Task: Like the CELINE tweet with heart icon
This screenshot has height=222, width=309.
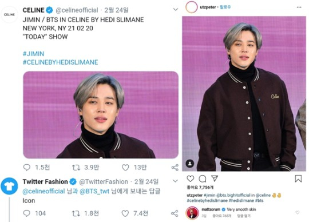Action: click(125, 168)
